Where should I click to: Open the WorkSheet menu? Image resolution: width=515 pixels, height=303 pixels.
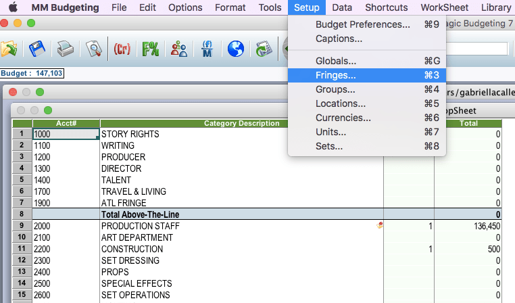click(445, 8)
